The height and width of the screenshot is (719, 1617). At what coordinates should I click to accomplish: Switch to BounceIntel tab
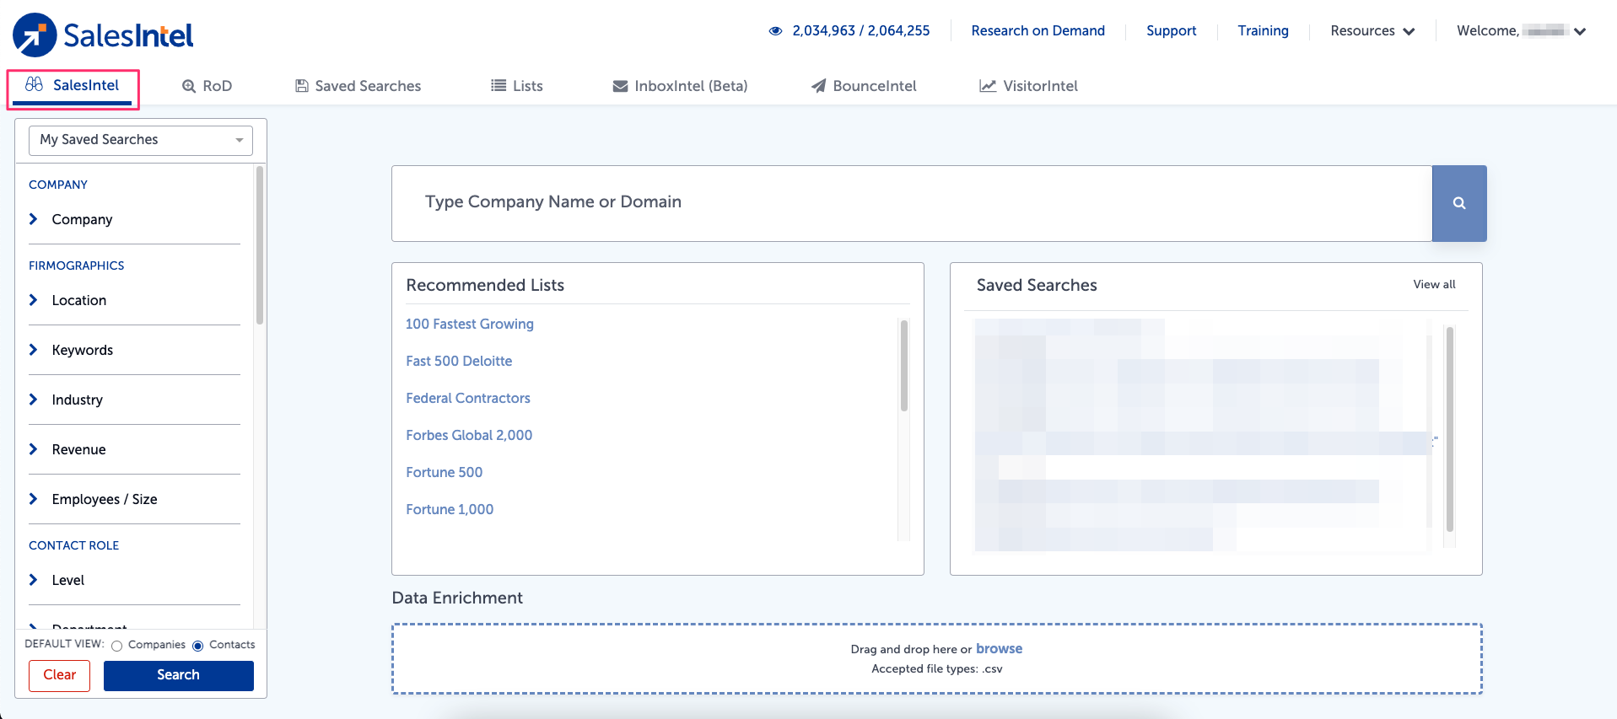point(864,86)
